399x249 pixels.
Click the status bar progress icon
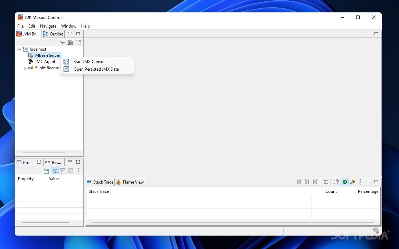tap(376, 231)
